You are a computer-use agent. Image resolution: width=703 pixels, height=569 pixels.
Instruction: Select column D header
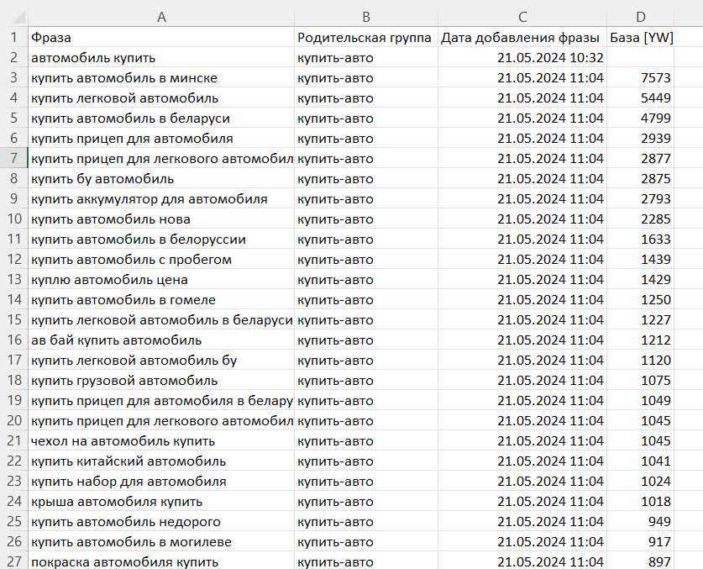[x=640, y=17]
